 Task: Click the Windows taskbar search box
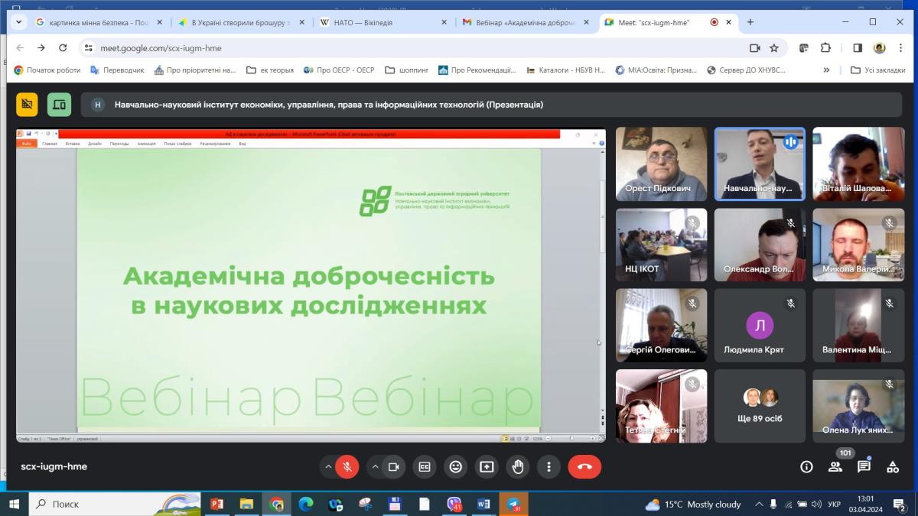point(92,505)
